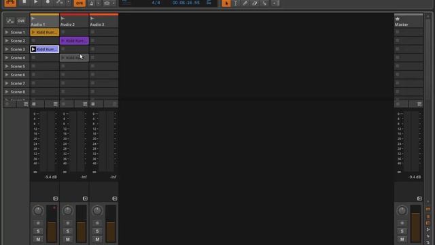The width and height of the screenshot is (435, 245).
Task: Toggle the metronome icon in the transport bar
Action: [92, 3]
